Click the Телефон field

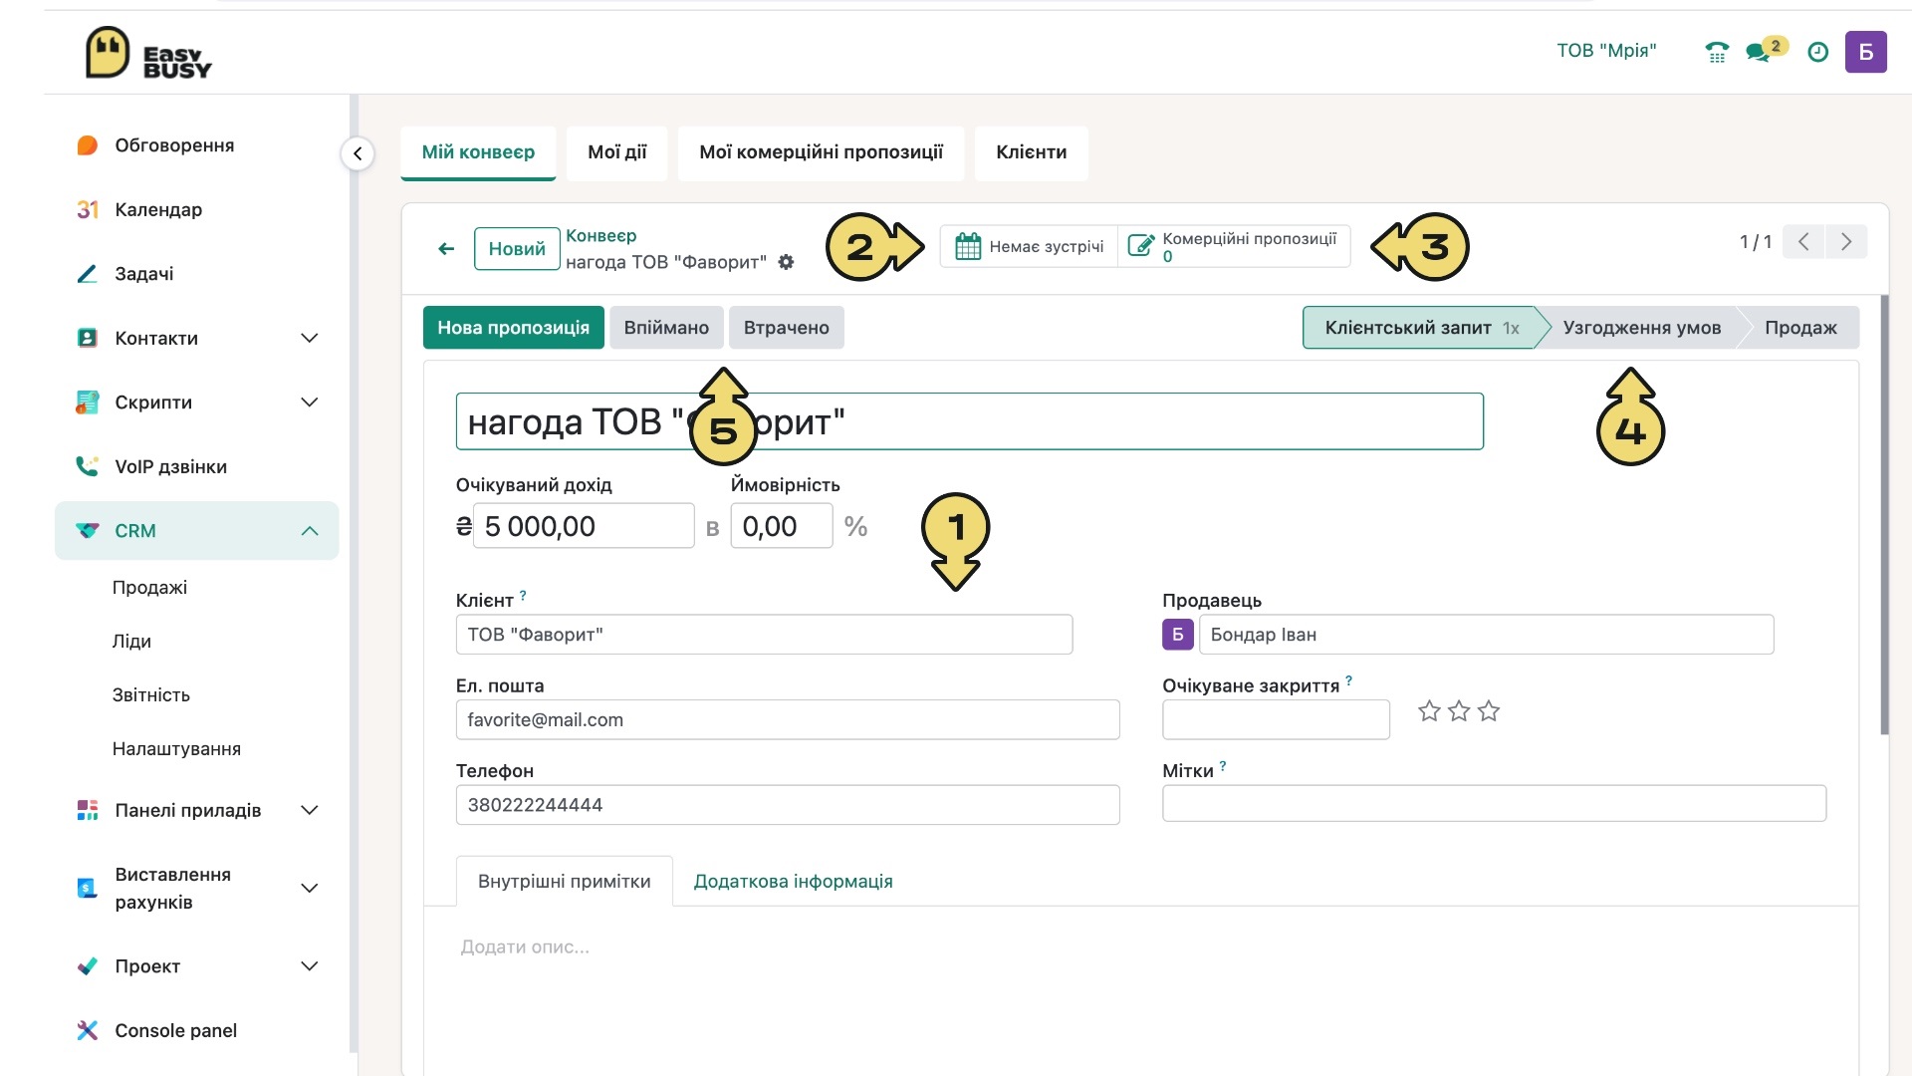pyautogui.click(x=787, y=805)
